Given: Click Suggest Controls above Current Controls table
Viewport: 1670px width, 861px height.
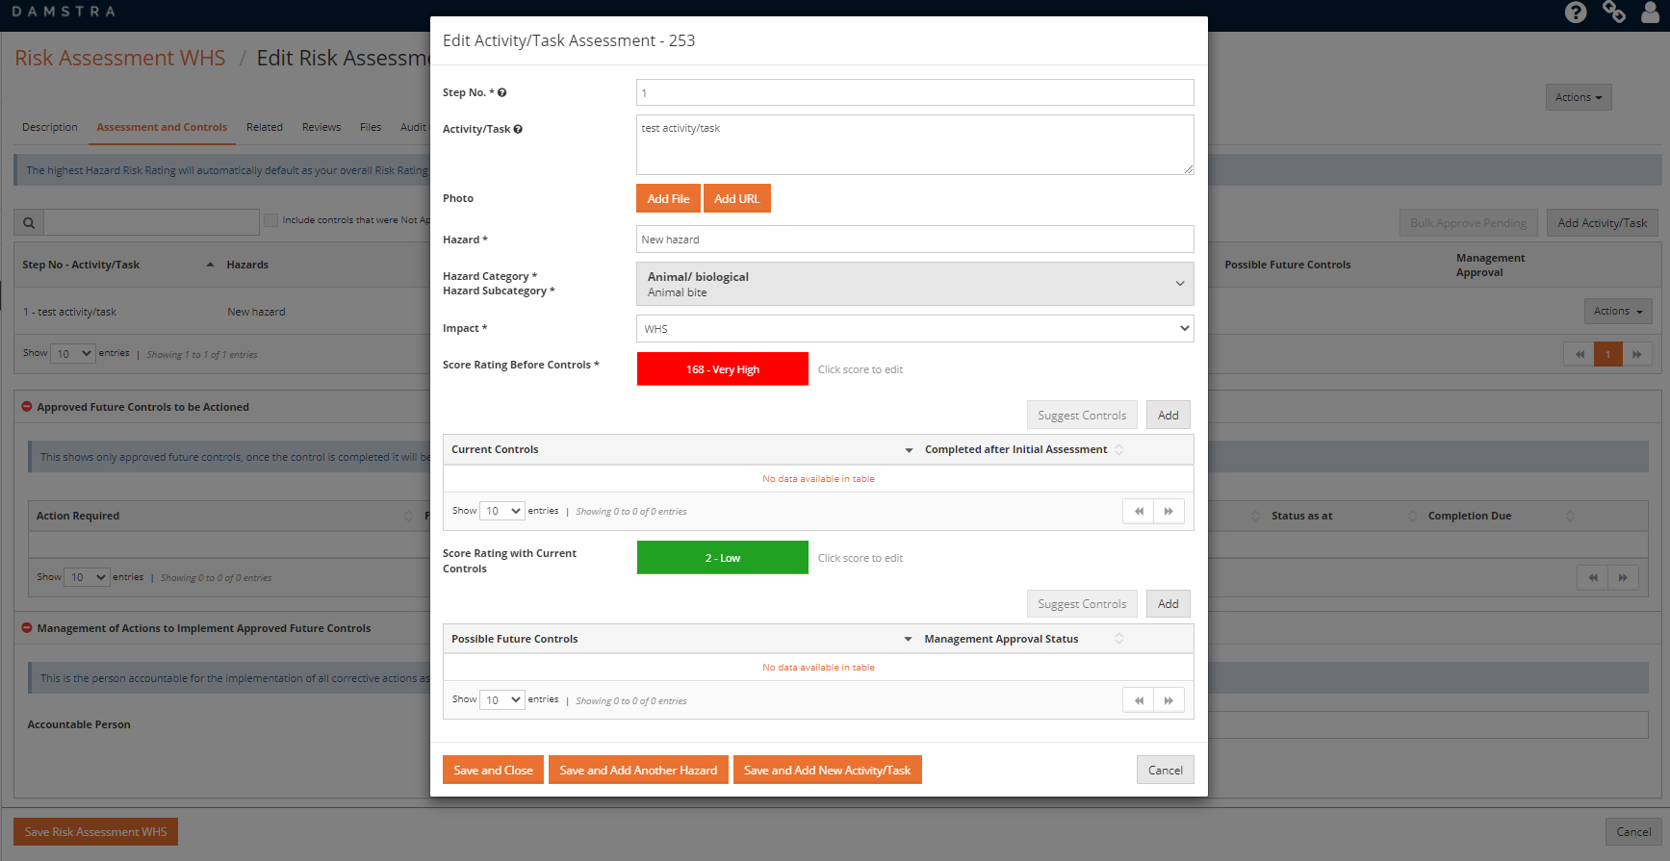Looking at the screenshot, I should pyautogui.click(x=1082, y=416).
